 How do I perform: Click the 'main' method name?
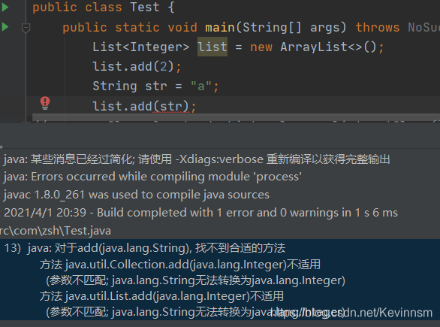pyautogui.click(x=220, y=28)
